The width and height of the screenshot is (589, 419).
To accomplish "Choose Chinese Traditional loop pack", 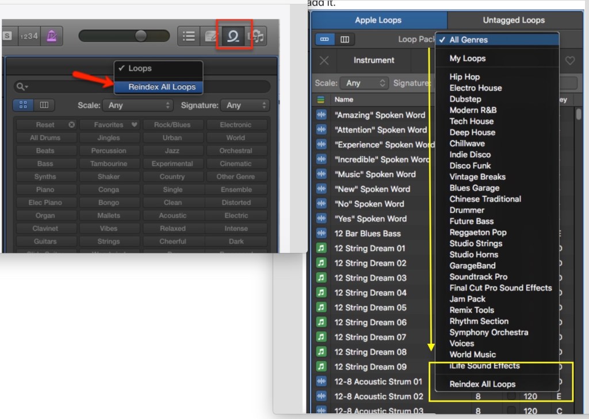I will coord(497,199).
